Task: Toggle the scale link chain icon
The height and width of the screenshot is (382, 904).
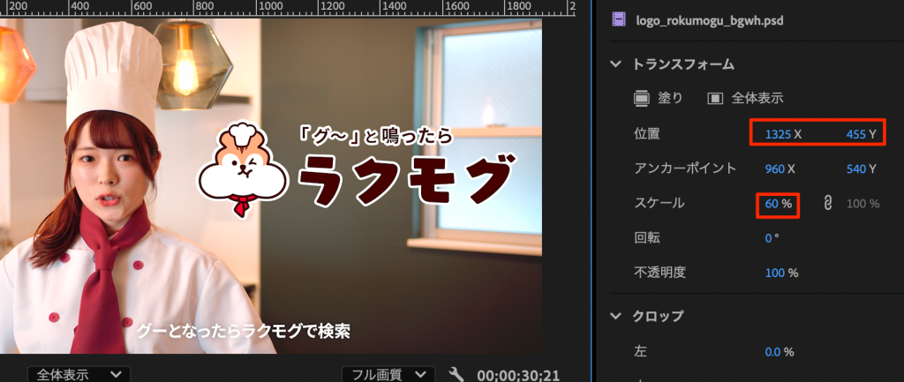Action: (827, 203)
